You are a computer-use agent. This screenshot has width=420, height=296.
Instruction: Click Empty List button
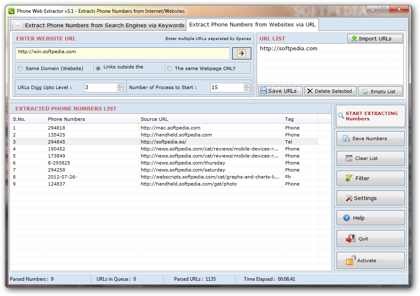coord(381,91)
